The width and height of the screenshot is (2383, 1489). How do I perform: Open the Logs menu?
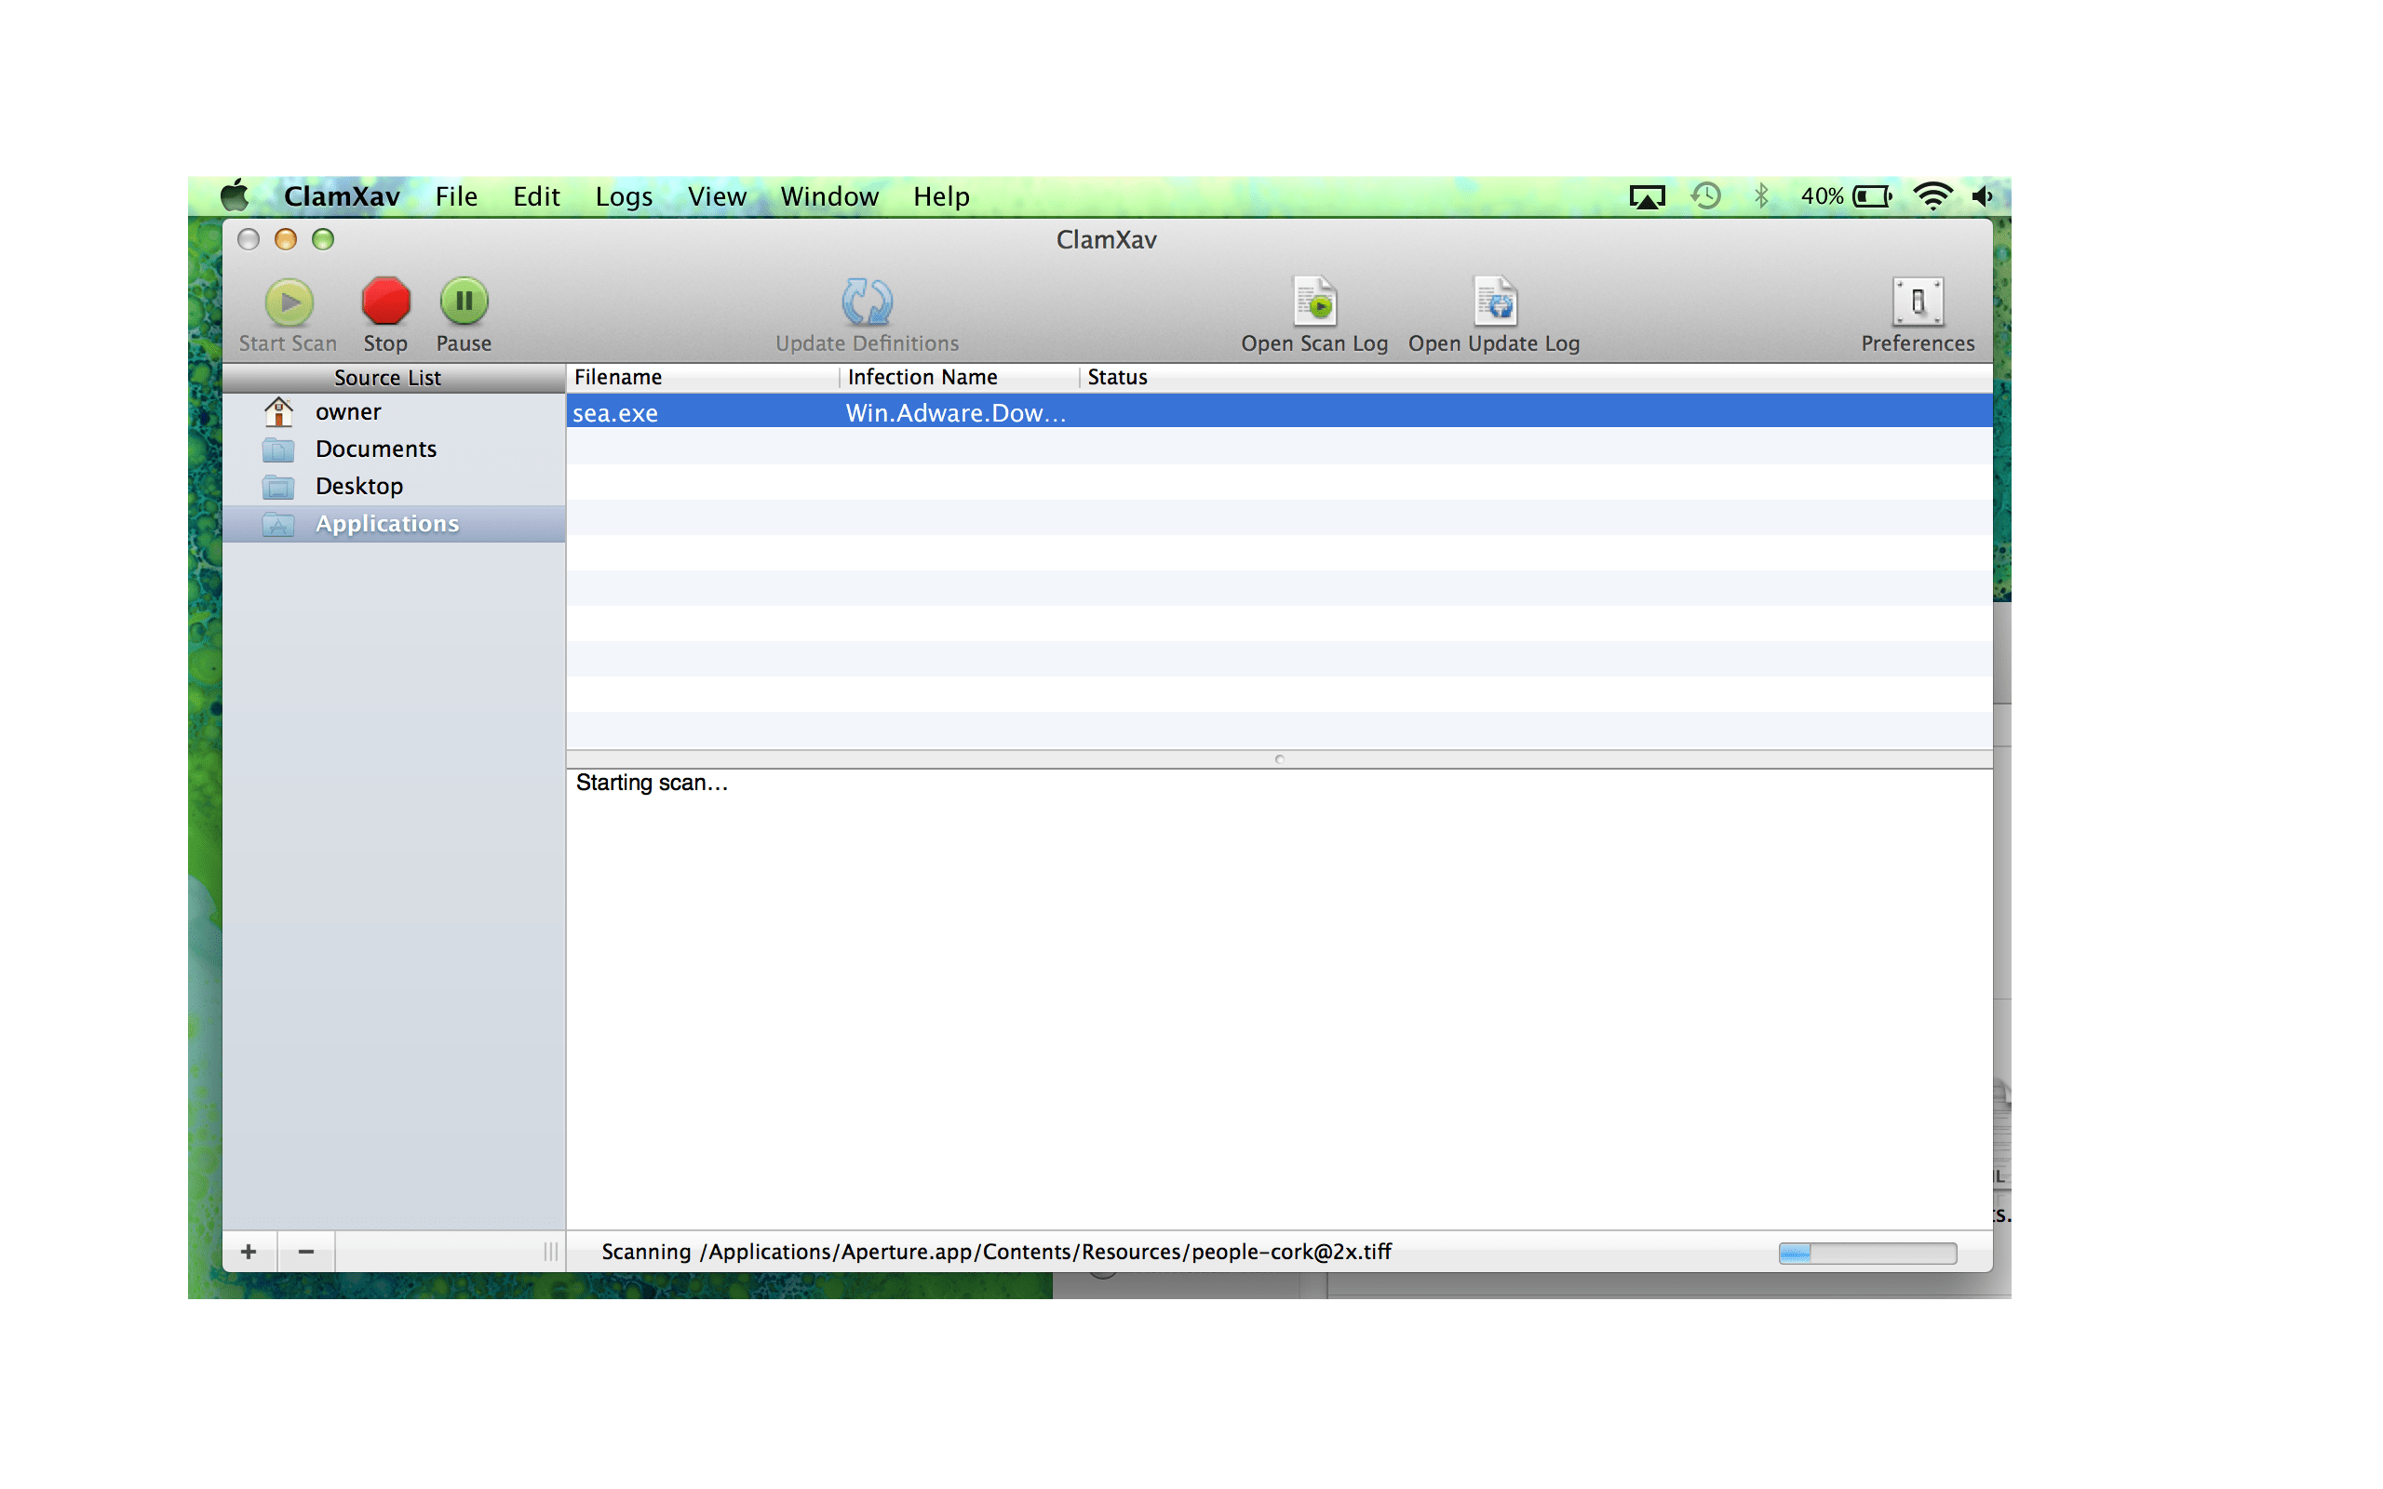624,196
